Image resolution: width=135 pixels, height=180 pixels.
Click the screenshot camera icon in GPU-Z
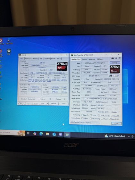(x=113, y=58)
